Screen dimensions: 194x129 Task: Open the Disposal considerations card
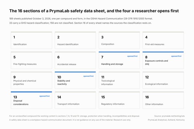[x=31, y=100]
